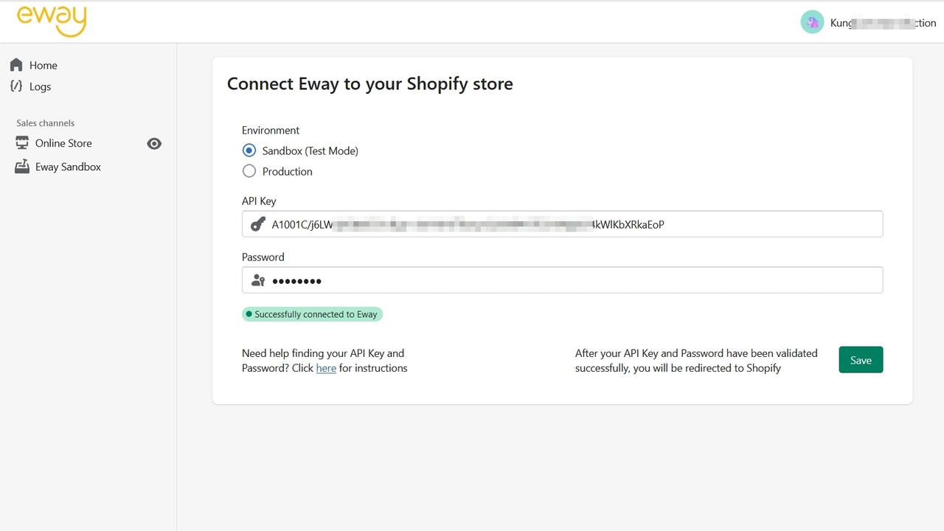The height and width of the screenshot is (531, 944).
Task: Click the user avatar at top right
Action: coord(812,22)
